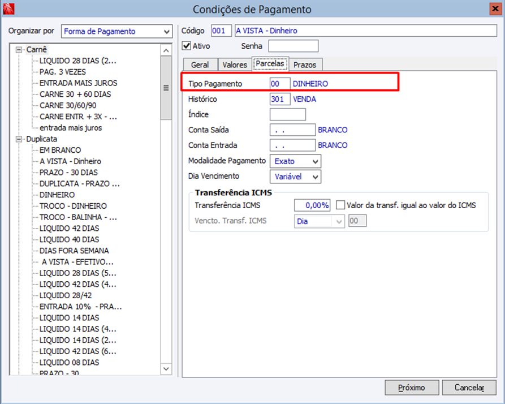Select tree item CARNE 30 + 60 DIAS
Viewport: 505px width, 404px height.
point(75,94)
